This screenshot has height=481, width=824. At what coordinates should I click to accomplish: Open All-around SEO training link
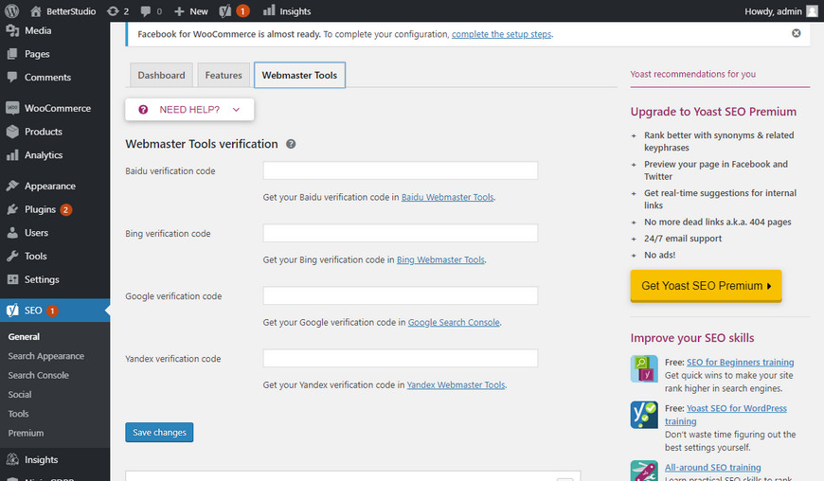712,468
